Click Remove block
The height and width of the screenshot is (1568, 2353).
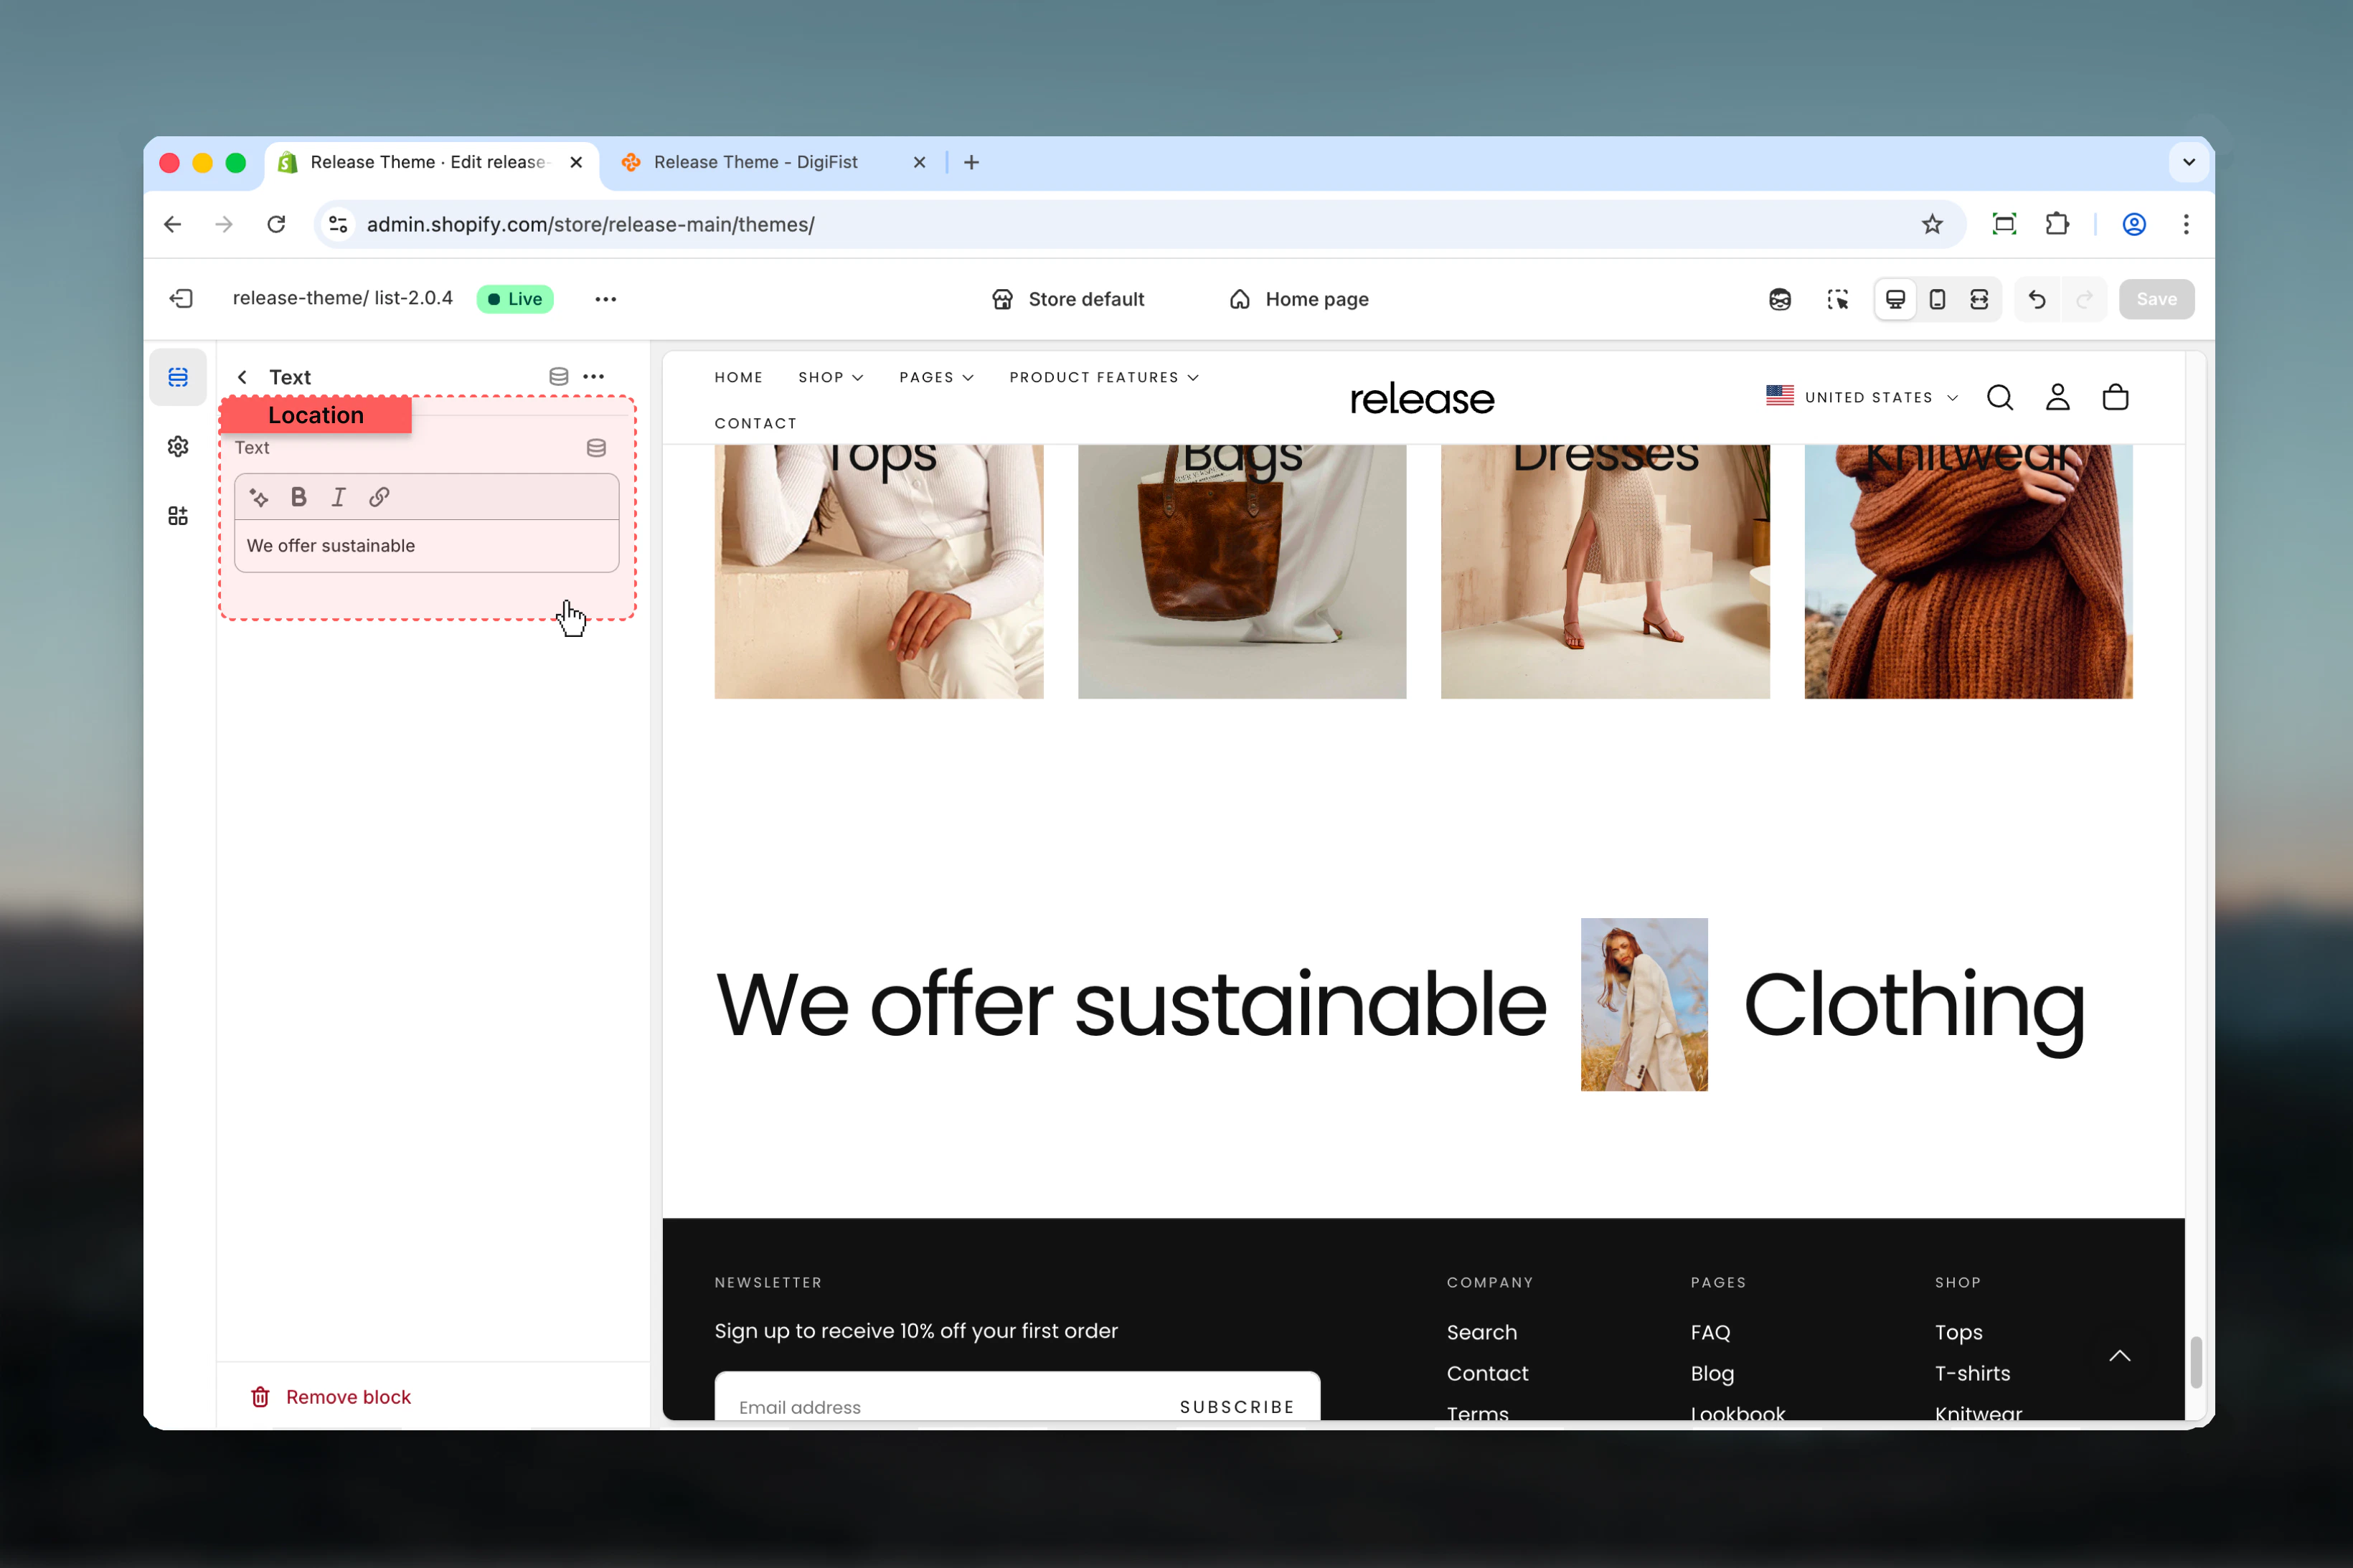click(330, 1396)
